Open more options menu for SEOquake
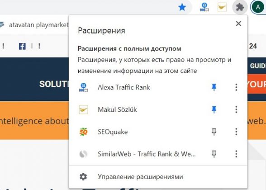Screen dimensions: 266x190 click(x=236, y=132)
